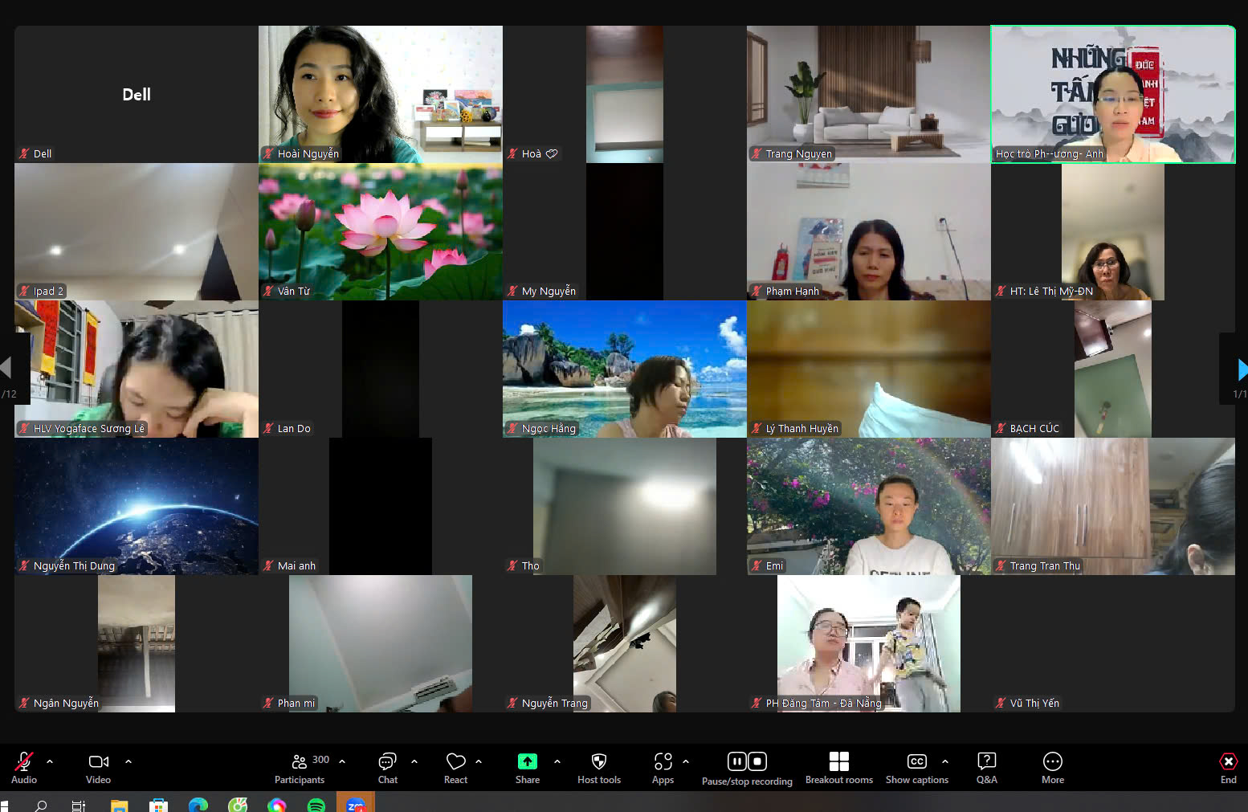Select Mai anh's video tile
This screenshot has height=812, width=1248.
click(381, 506)
